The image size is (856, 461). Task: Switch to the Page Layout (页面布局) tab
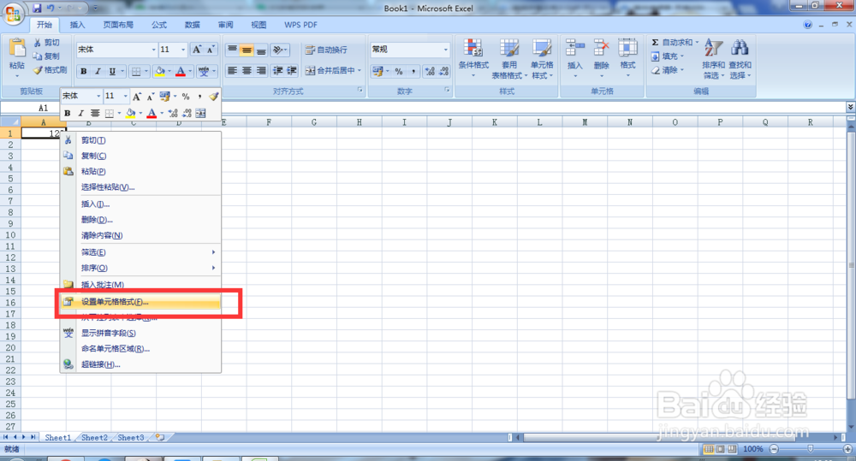(x=118, y=25)
